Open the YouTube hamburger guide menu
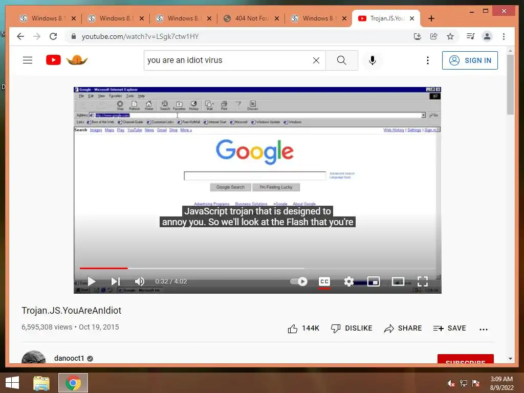The height and width of the screenshot is (393, 524). 28,60
